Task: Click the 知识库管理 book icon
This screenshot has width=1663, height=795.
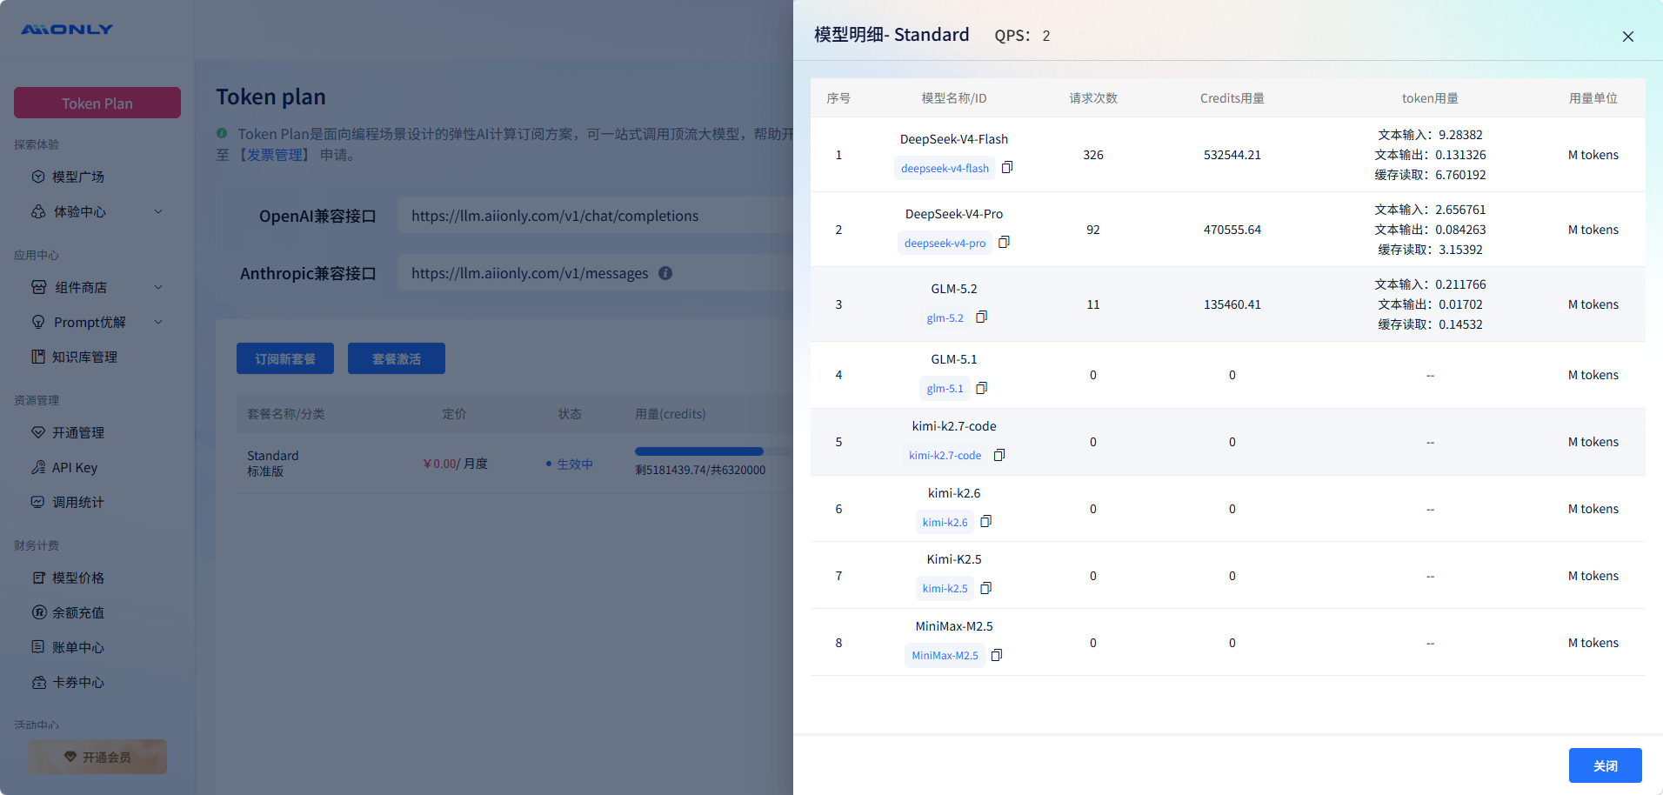Action: click(x=38, y=357)
